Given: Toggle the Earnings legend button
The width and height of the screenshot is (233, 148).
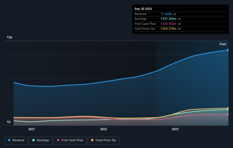Looking at the screenshot, I should pyautogui.click(x=41, y=140).
